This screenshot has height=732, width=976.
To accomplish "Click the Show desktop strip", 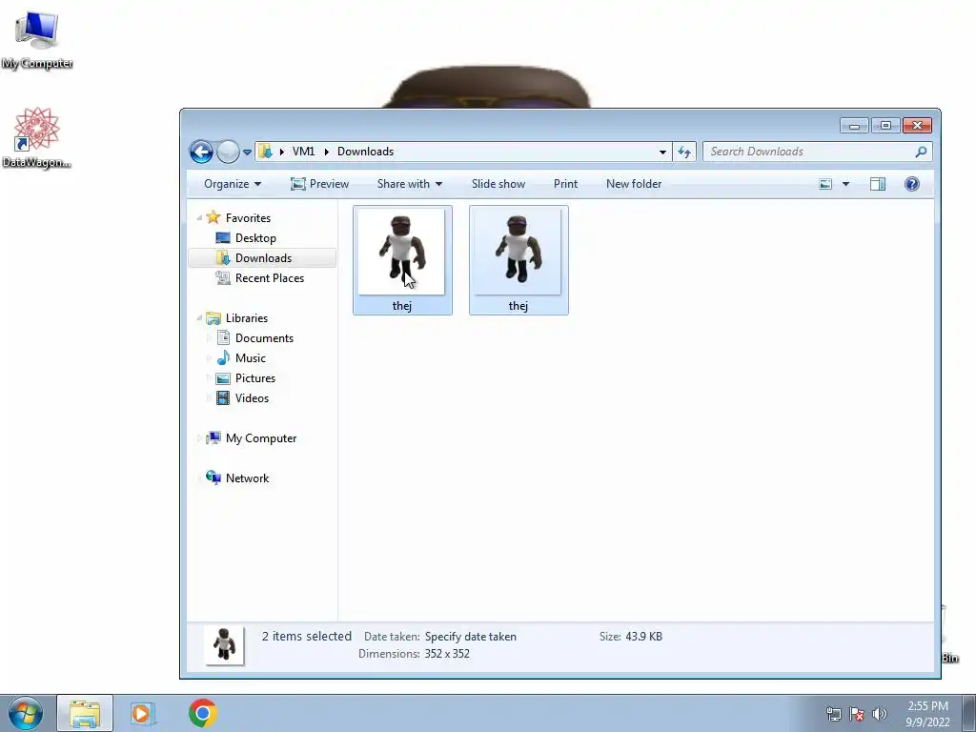I will click(x=969, y=713).
